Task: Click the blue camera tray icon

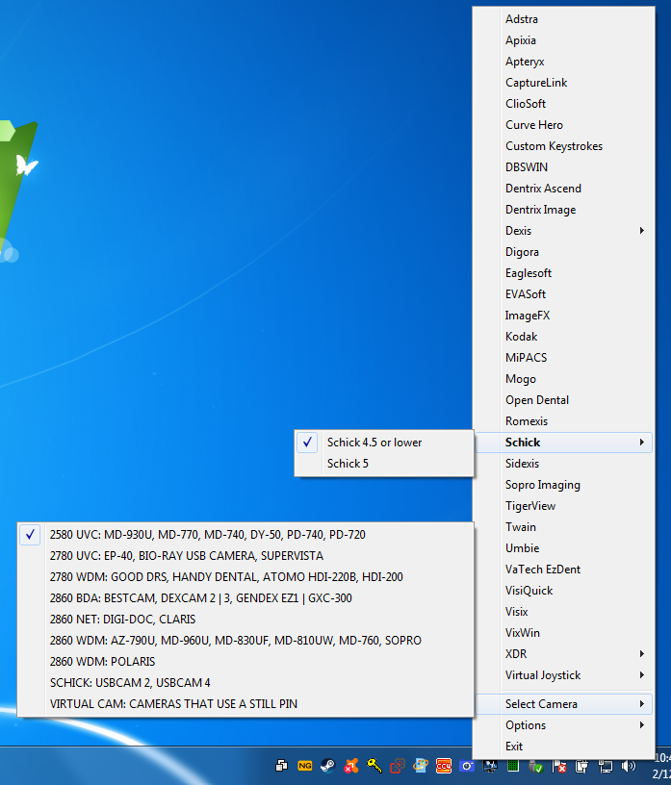Action: (x=467, y=766)
